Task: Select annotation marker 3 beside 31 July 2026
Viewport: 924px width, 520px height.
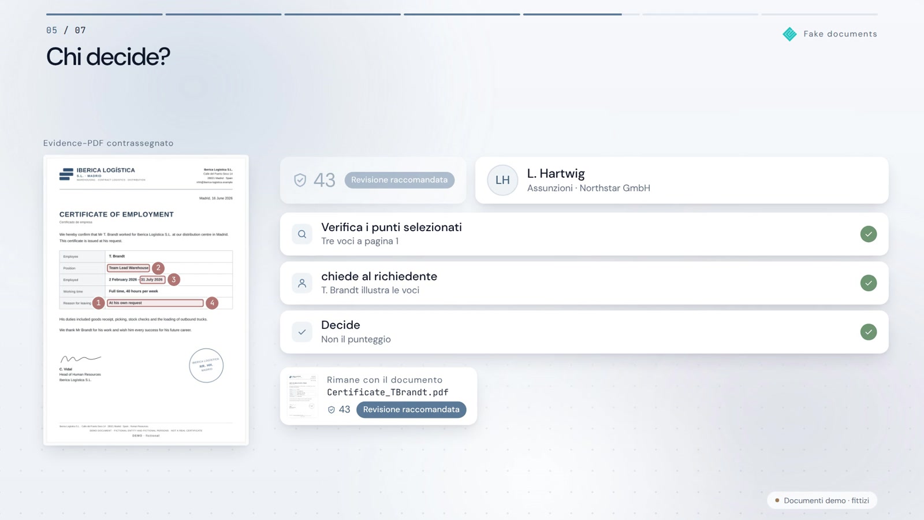Action: pos(173,280)
